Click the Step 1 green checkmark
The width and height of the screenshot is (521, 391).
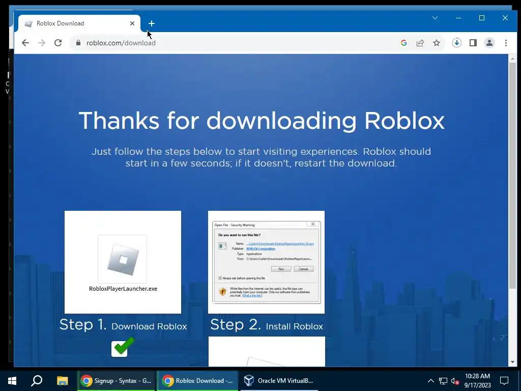coord(123,347)
